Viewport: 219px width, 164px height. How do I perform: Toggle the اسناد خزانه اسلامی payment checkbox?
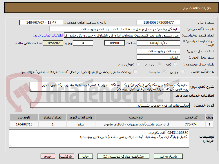pyautogui.click(x=135, y=71)
